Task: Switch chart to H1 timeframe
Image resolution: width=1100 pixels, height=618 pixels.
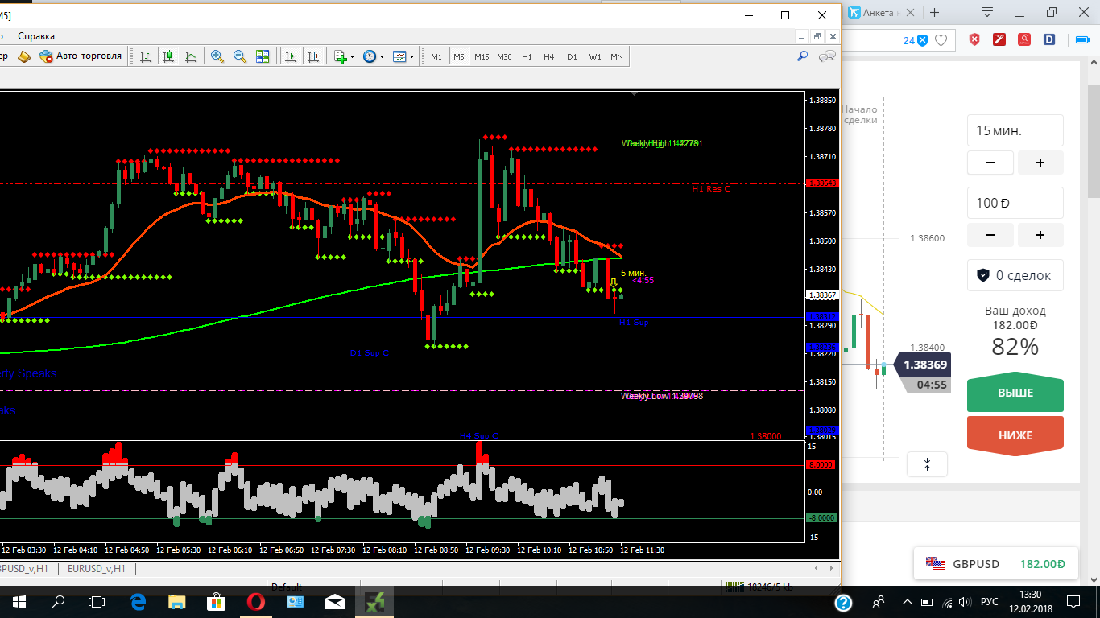Action: [527, 56]
